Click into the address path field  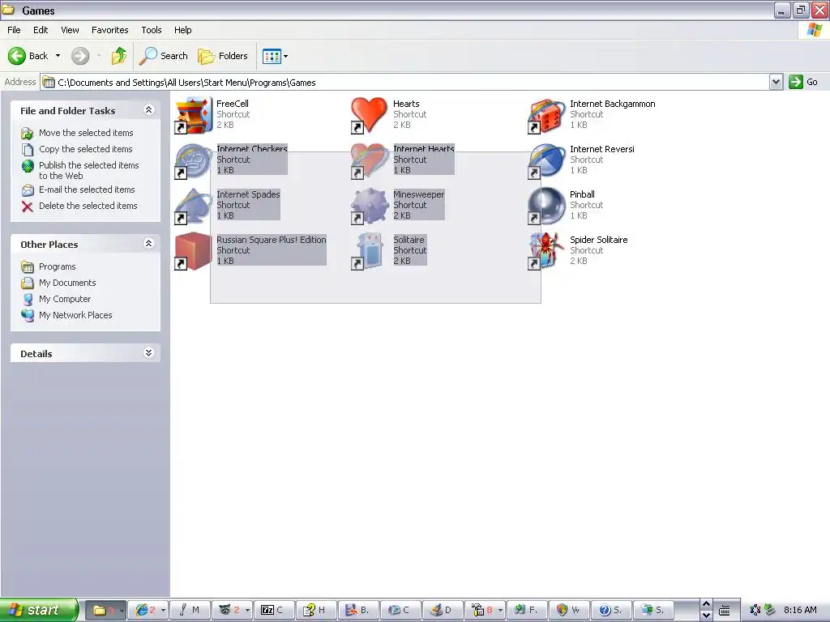tap(405, 82)
